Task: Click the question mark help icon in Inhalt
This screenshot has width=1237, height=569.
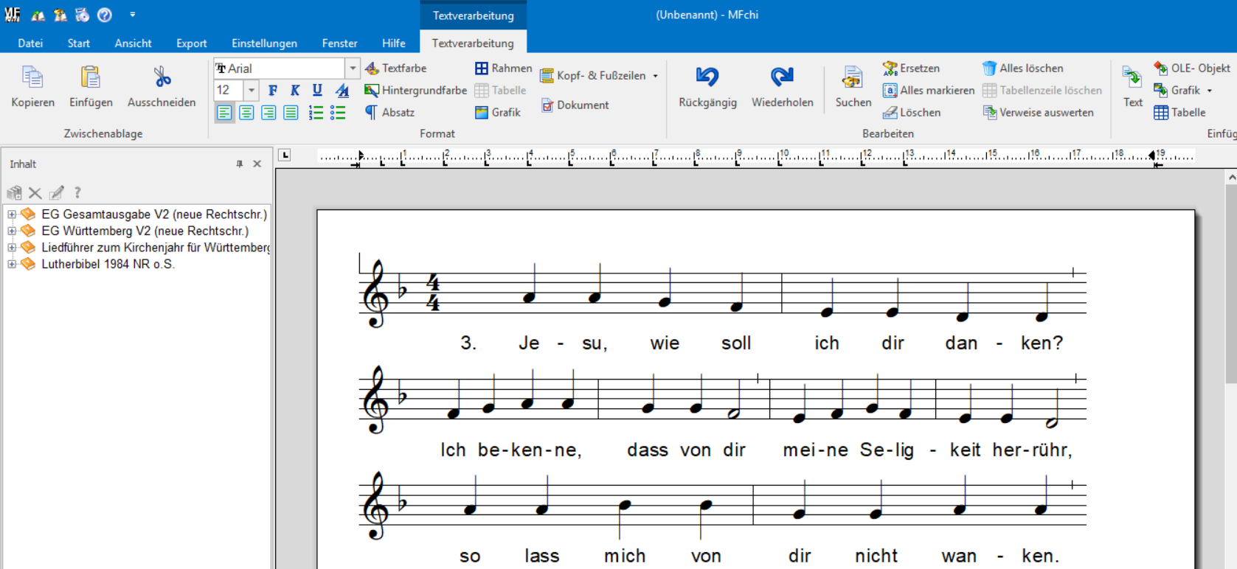Action: click(x=77, y=193)
